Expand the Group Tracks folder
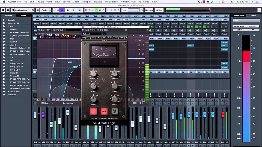Image resolution: width=262 pixels, height=147 pixels. pyautogui.click(x=8, y=91)
